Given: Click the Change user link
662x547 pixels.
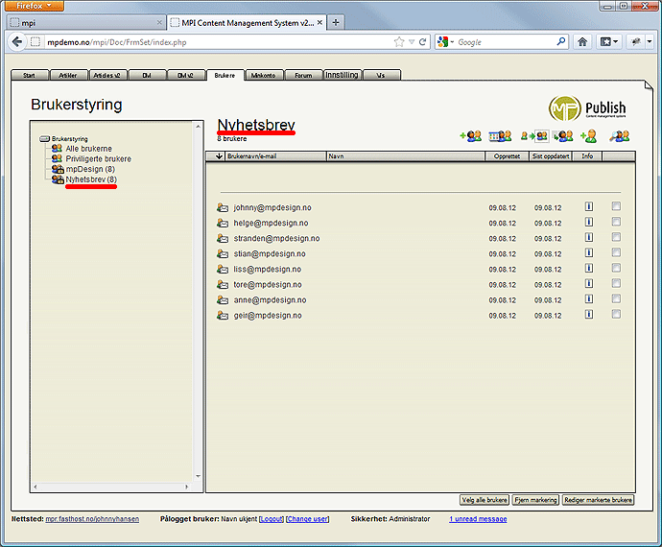Looking at the screenshot, I should click(x=307, y=519).
